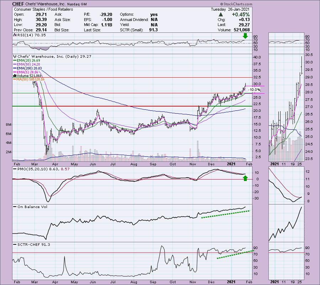Click the On Balance Vol panel label
Image resolution: width=320 pixels, height=285 pixels.
click(32, 207)
